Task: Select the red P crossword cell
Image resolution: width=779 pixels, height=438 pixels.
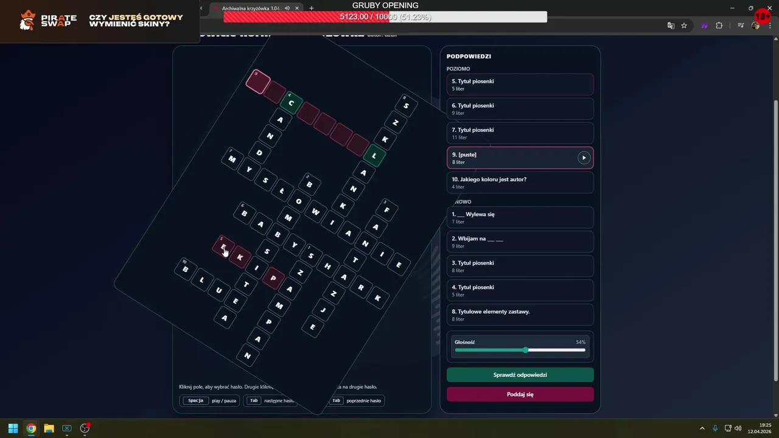Action: click(x=273, y=278)
